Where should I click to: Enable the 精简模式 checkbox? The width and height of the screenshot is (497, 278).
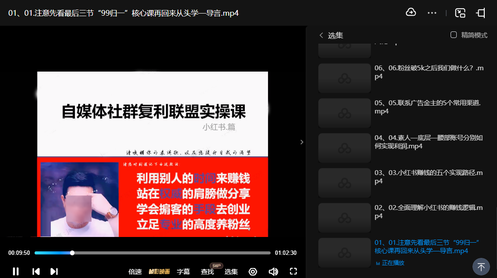coord(454,35)
